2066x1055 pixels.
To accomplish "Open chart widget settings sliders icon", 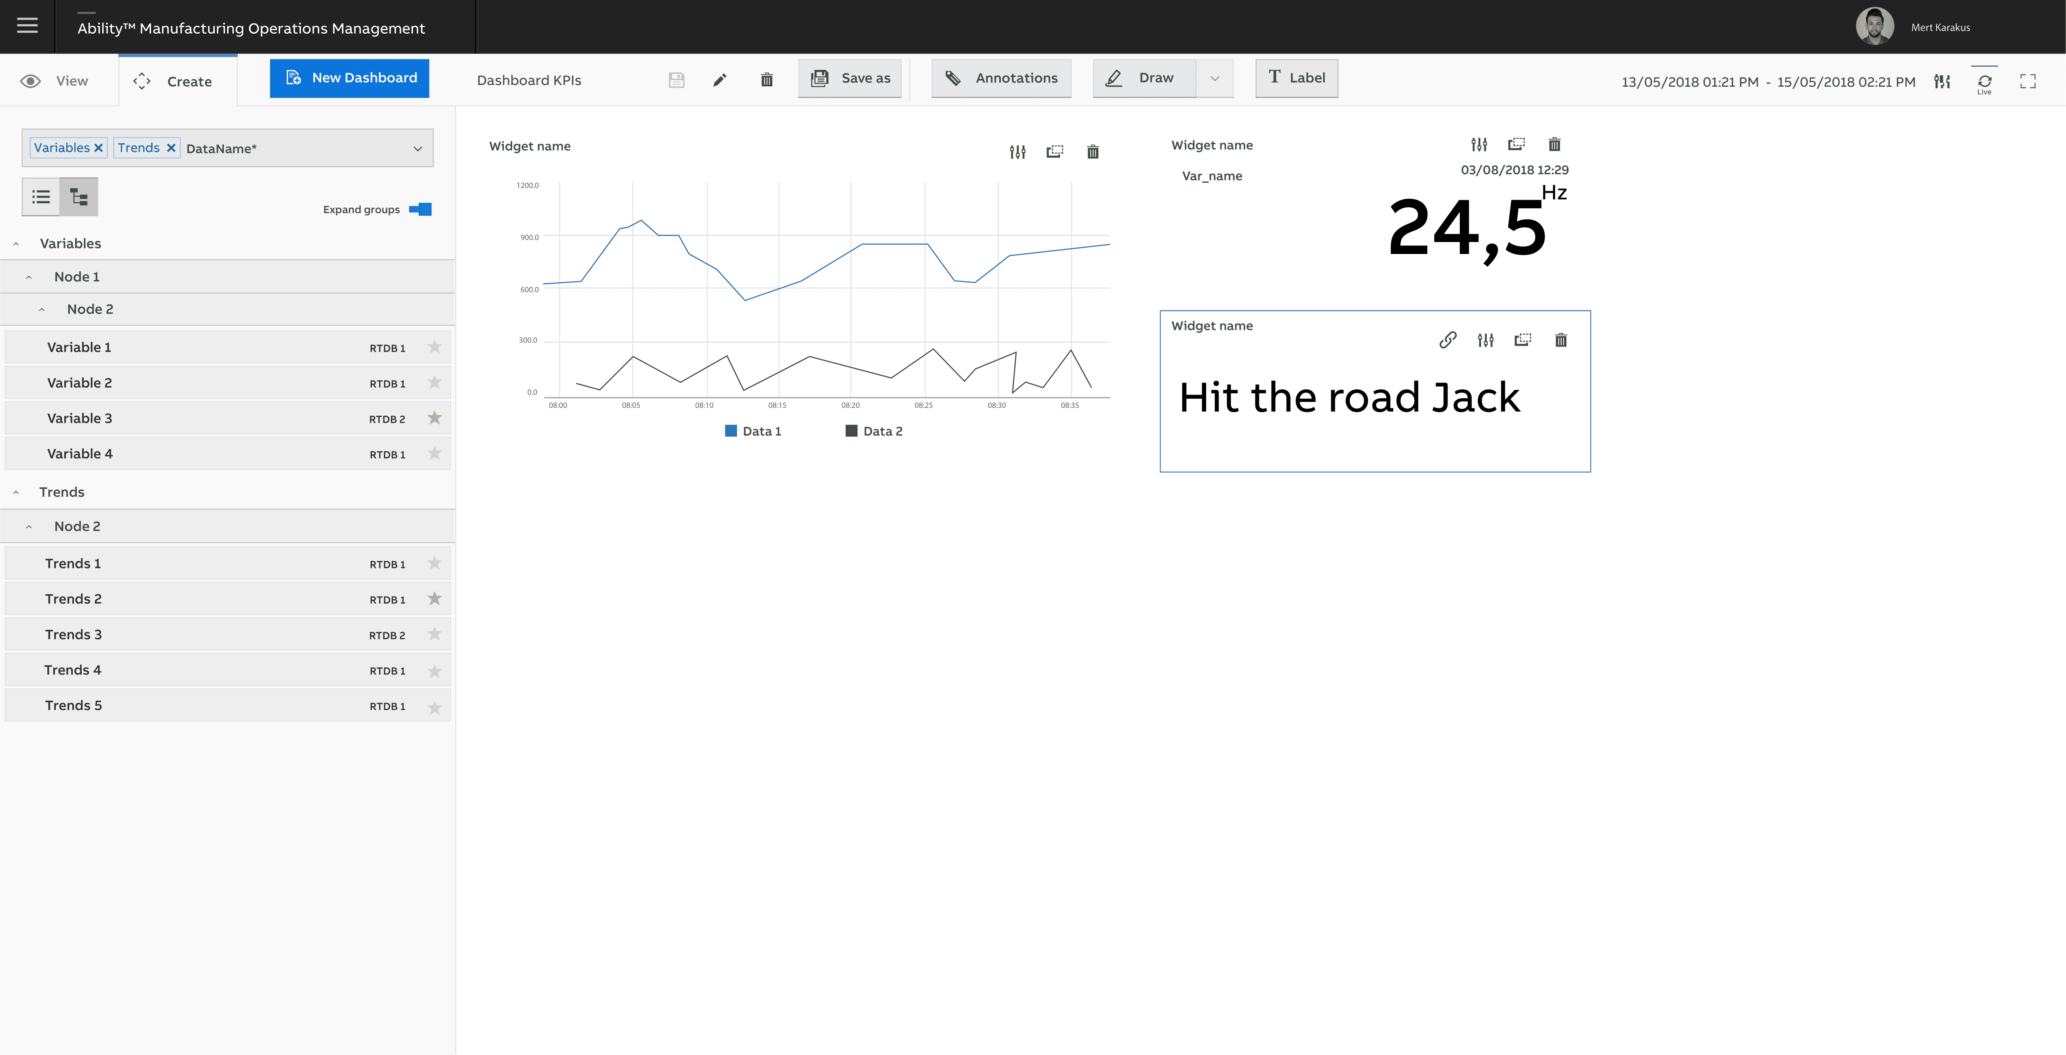I will tap(1017, 151).
